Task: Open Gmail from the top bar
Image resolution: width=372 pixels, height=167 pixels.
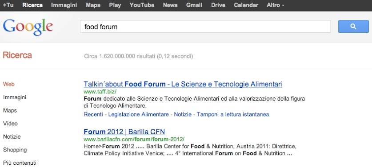Action: point(194,5)
